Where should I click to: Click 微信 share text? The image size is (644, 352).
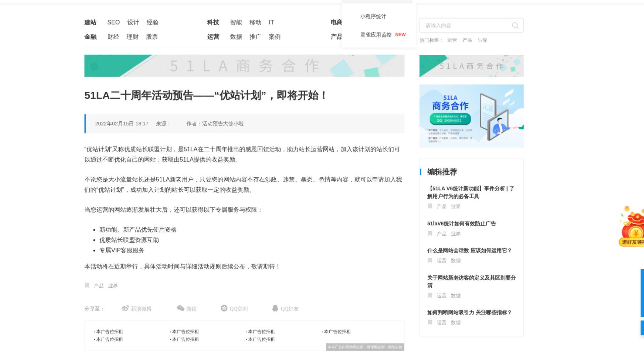tap(191, 309)
